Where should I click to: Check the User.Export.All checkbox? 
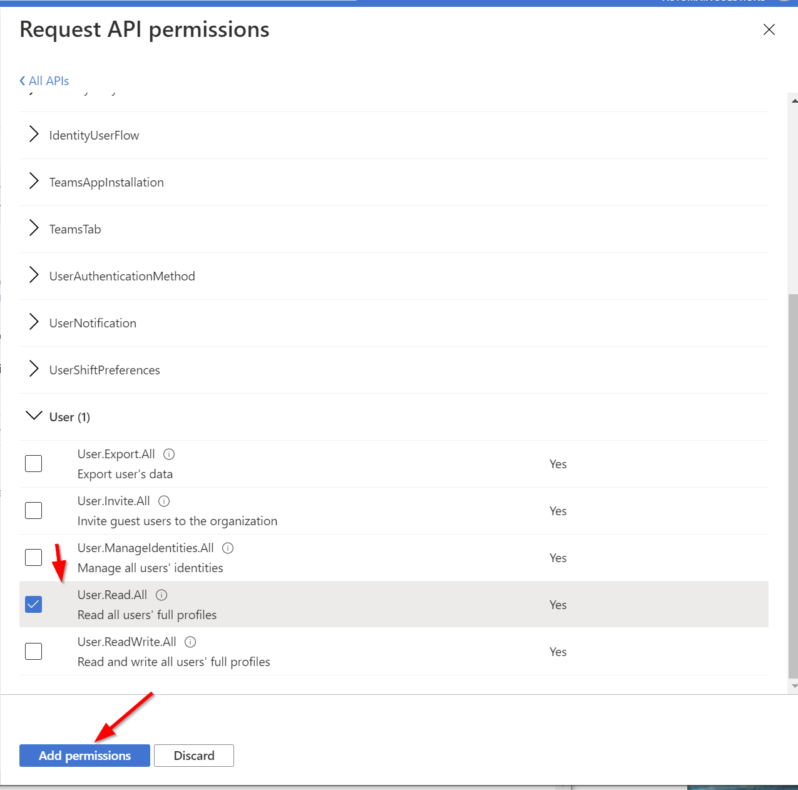[33, 464]
